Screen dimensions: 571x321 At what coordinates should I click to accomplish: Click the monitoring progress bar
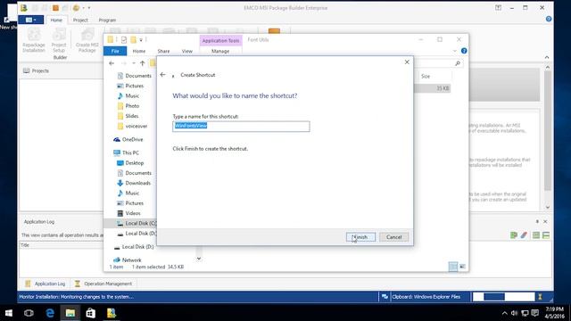[x=503, y=297]
